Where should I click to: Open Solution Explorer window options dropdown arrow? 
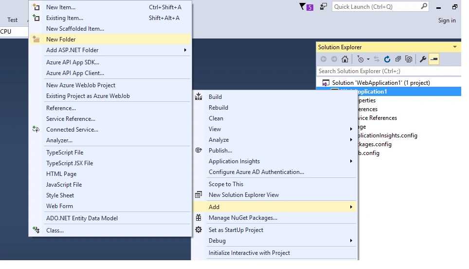[x=454, y=47]
